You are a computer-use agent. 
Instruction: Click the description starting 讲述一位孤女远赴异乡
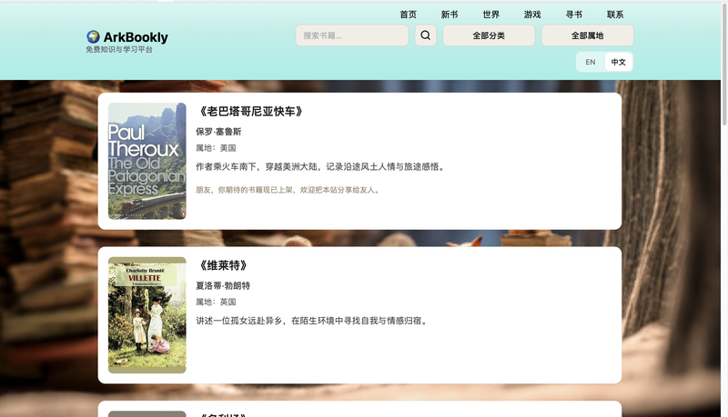coord(312,321)
